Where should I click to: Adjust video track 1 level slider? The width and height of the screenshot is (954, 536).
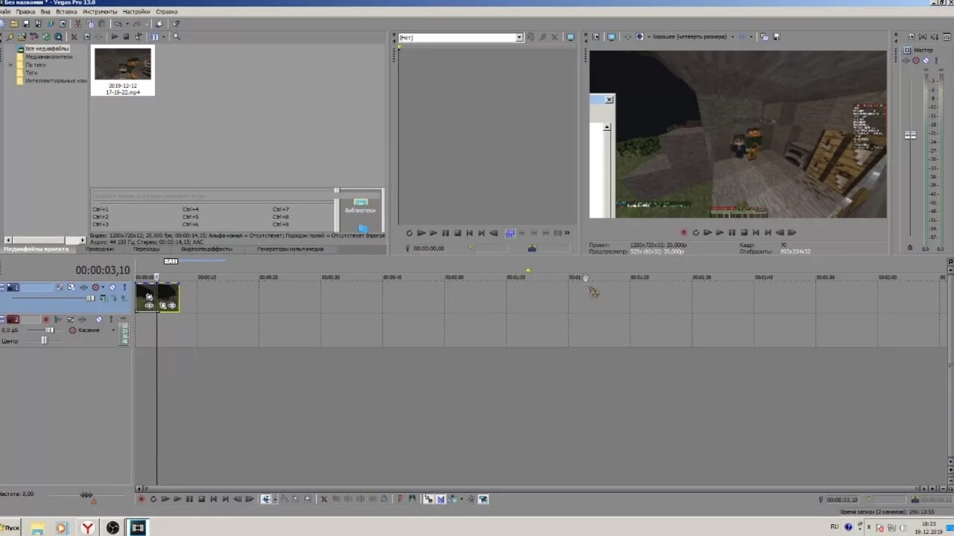tap(90, 298)
